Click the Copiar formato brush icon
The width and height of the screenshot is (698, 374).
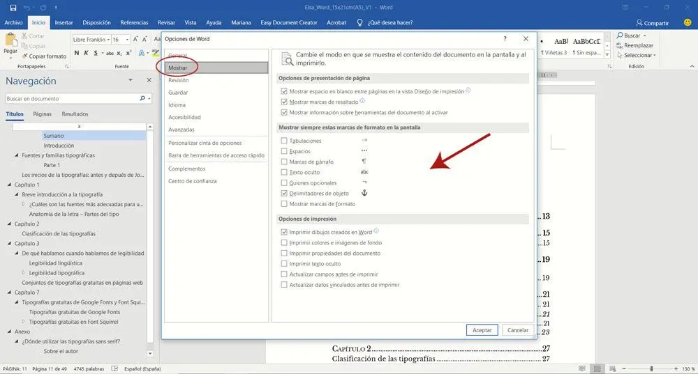point(24,56)
